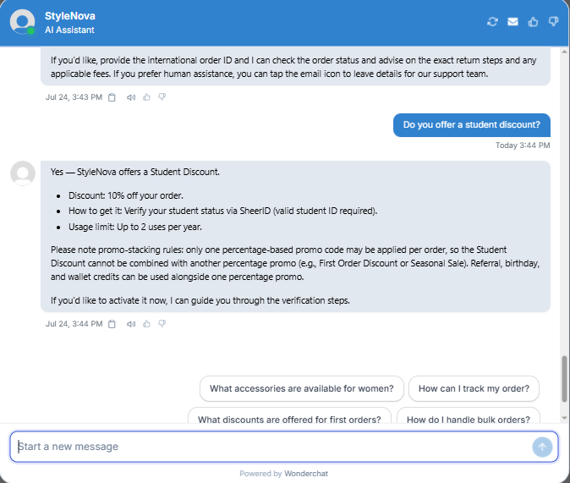The height and width of the screenshot is (483, 570).
Task: Click the send message arrow button
Action: click(x=542, y=447)
